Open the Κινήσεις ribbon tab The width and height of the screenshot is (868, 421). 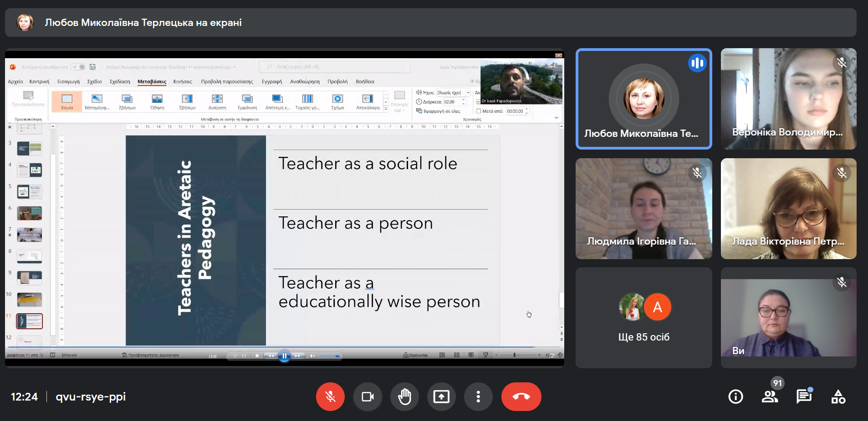click(x=183, y=82)
